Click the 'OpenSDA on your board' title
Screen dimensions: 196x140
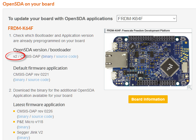pyautogui.click(x=28, y=4)
